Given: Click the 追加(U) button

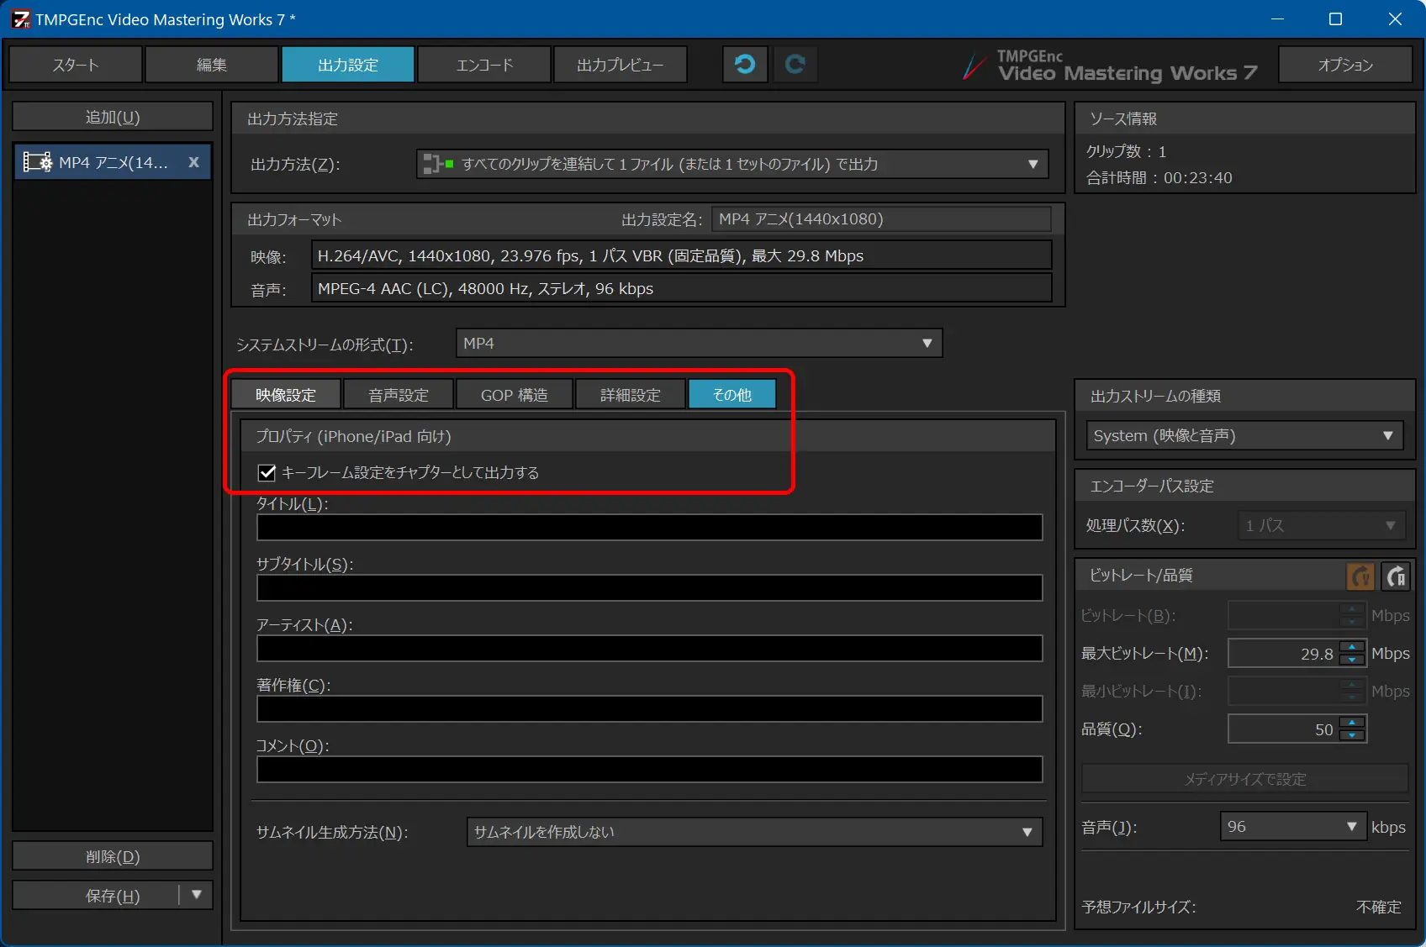Looking at the screenshot, I should (113, 117).
